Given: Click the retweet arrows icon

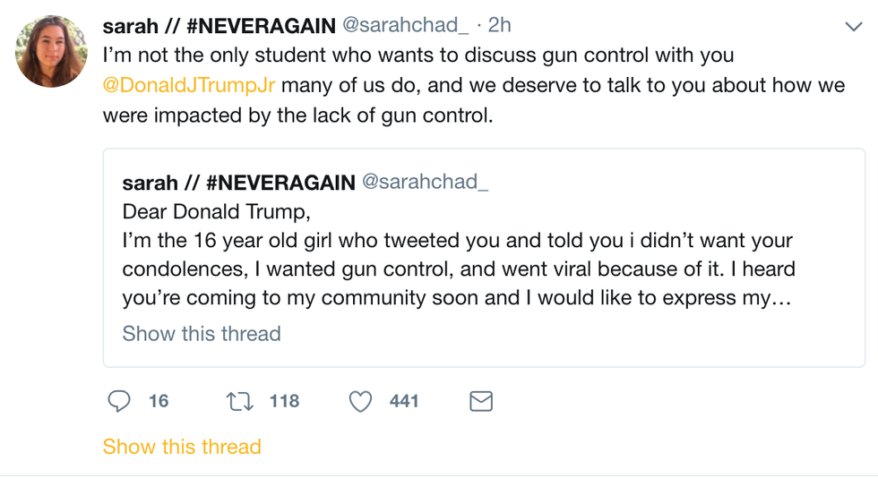Looking at the screenshot, I should click(x=239, y=401).
